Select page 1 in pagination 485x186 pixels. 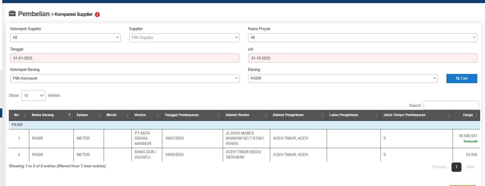[456, 167]
